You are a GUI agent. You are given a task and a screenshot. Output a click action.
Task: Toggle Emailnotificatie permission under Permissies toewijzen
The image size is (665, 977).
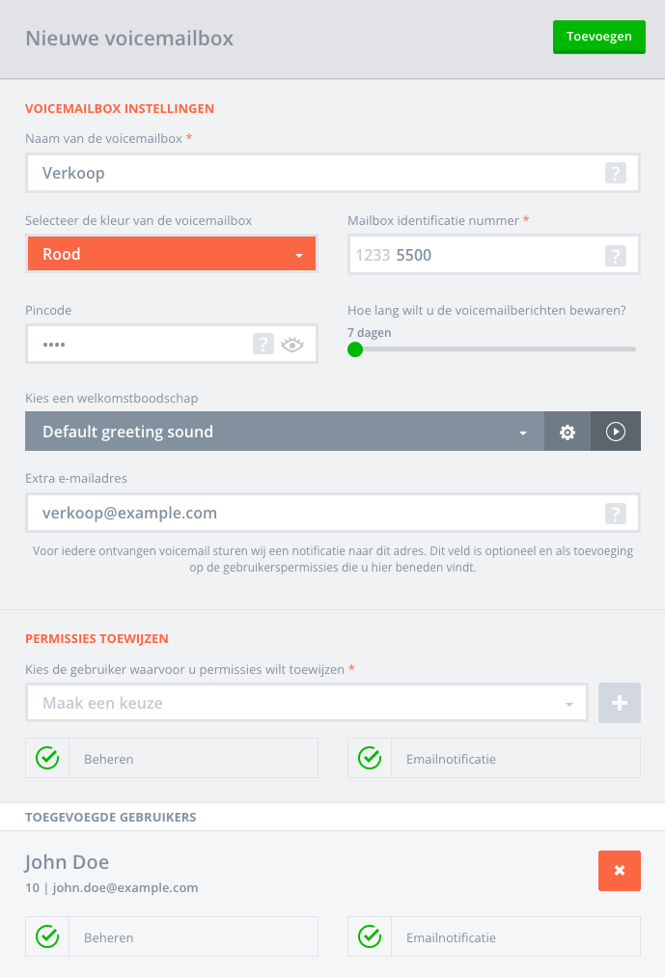tap(370, 759)
